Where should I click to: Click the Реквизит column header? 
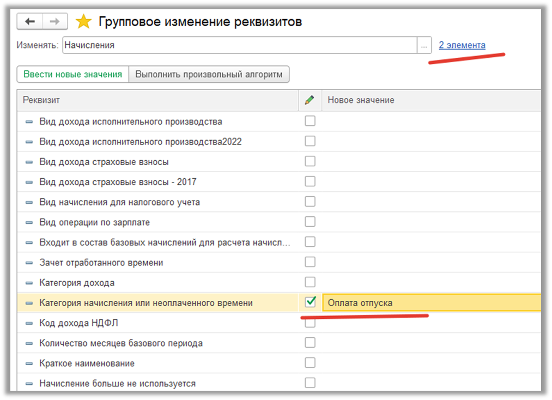pyautogui.click(x=158, y=100)
